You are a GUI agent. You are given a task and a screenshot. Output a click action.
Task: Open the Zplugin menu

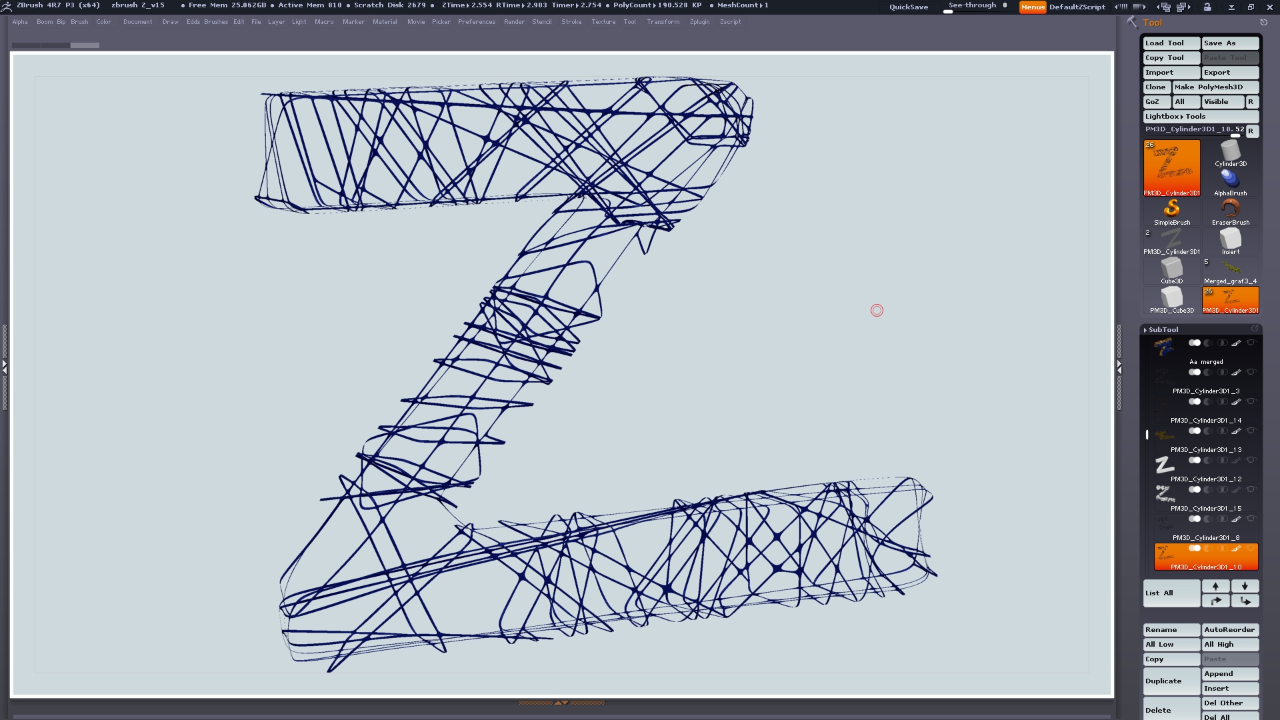699,22
